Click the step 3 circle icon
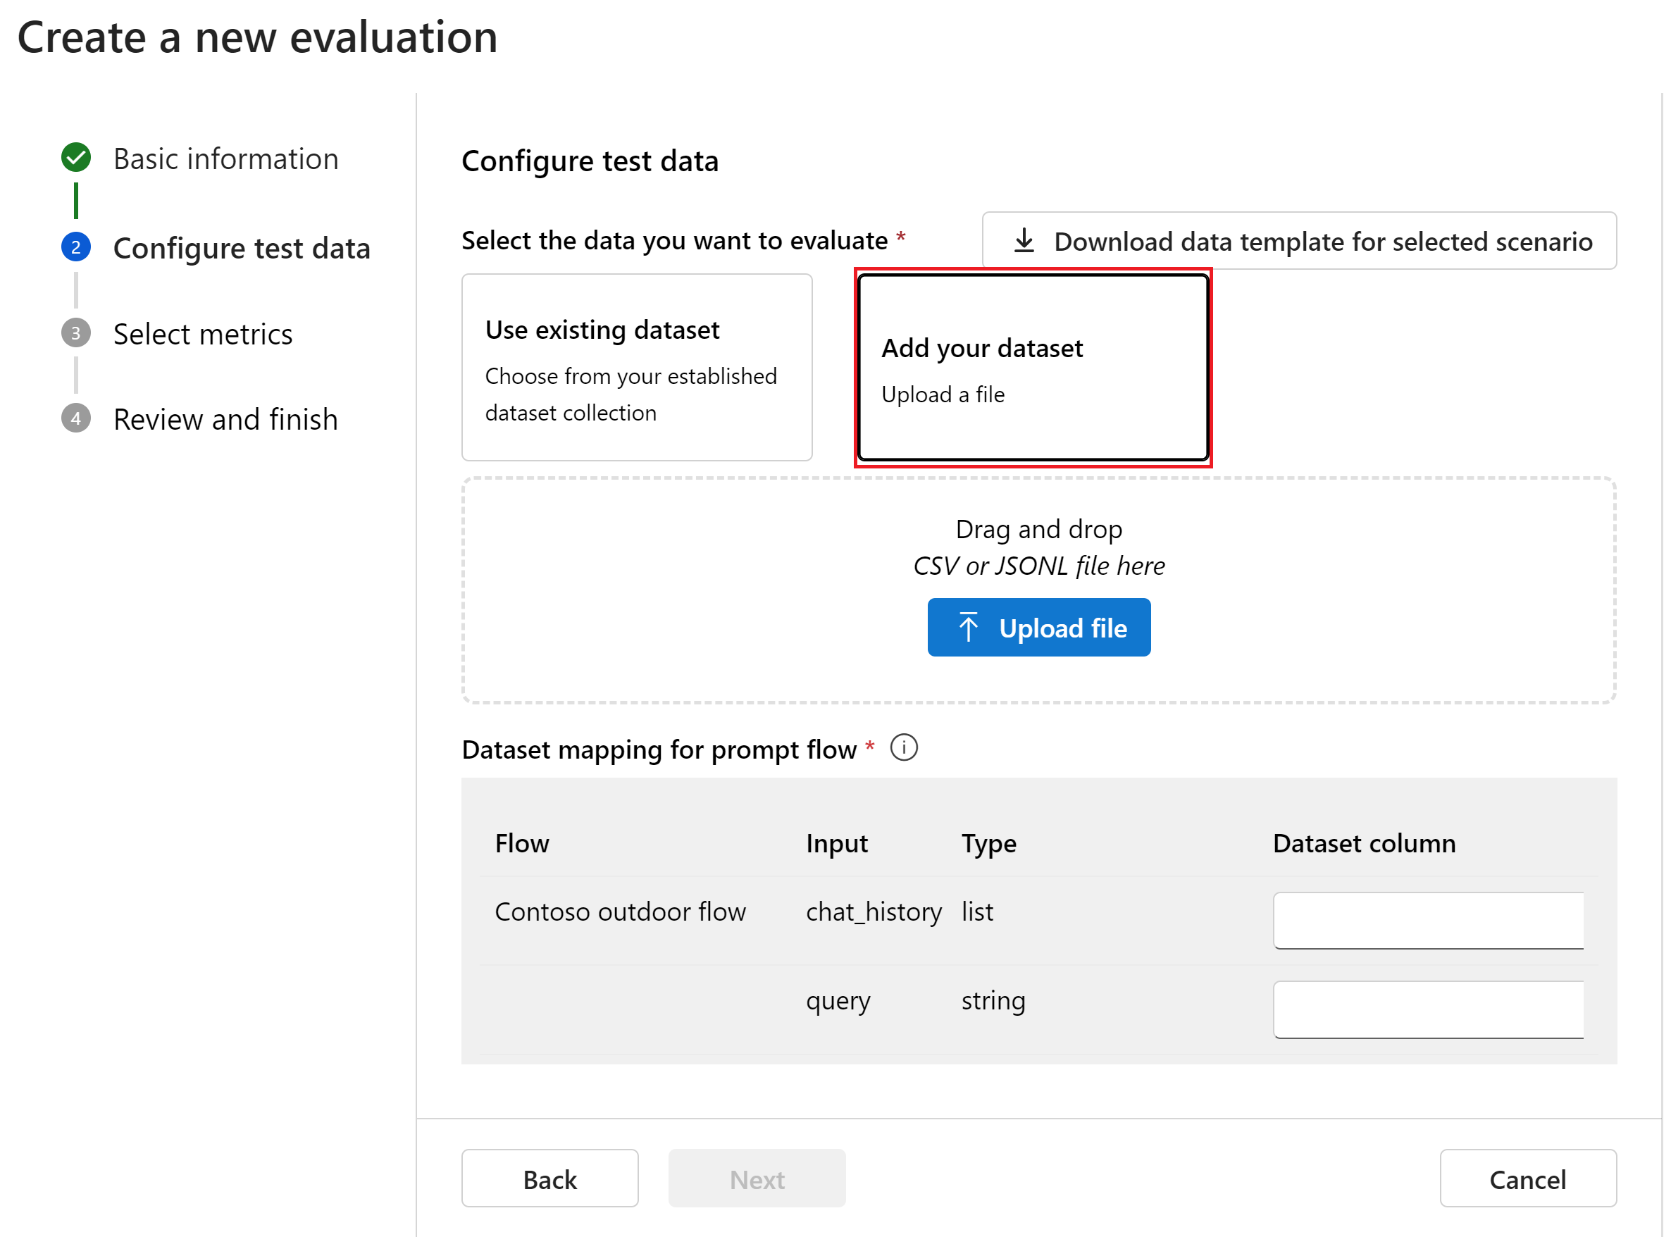The width and height of the screenshot is (1671, 1244). click(76, 333)
